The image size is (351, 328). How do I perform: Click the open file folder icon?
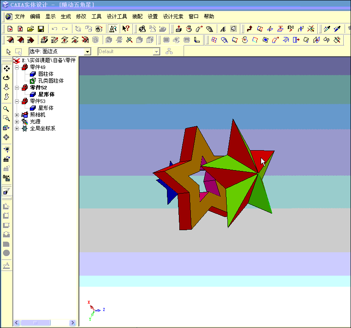tap(30, 29)
